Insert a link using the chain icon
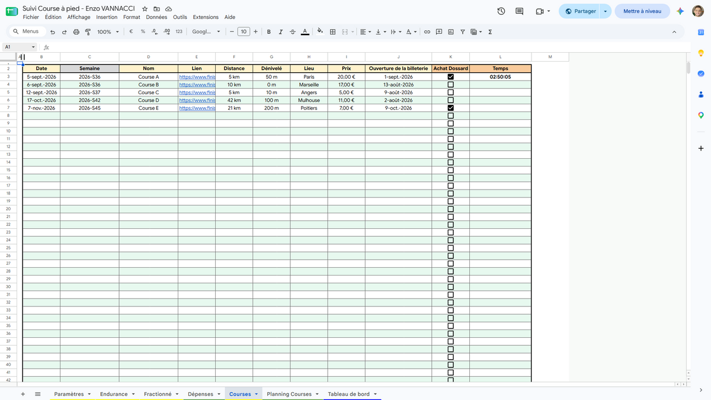 [427, 32]
